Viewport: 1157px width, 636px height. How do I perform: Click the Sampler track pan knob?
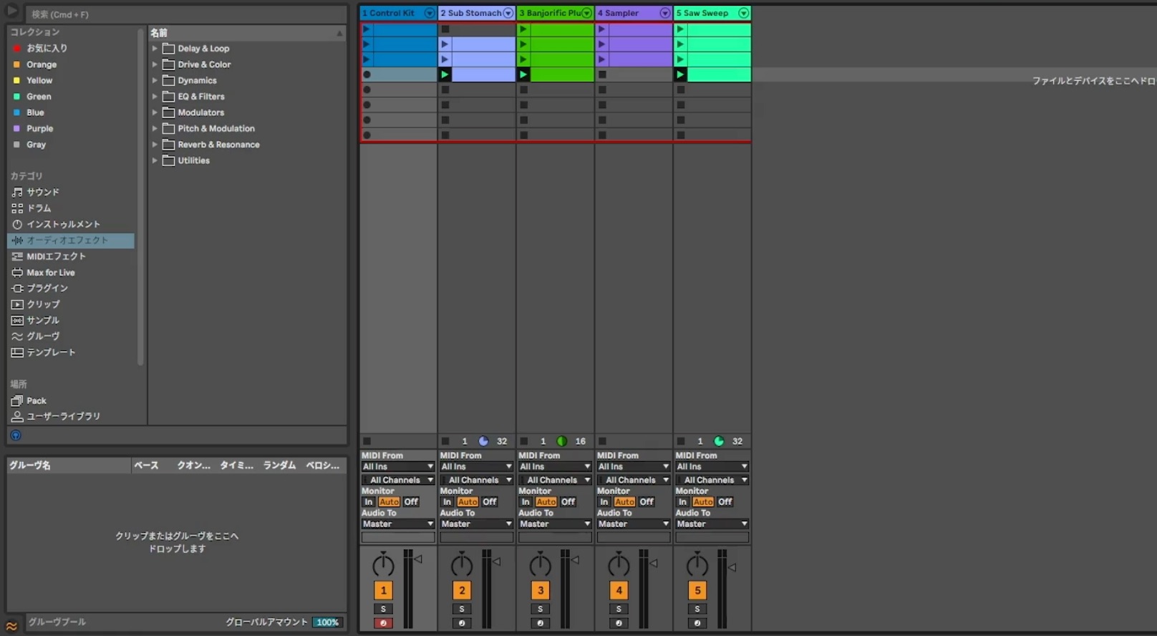pos(619,565)
